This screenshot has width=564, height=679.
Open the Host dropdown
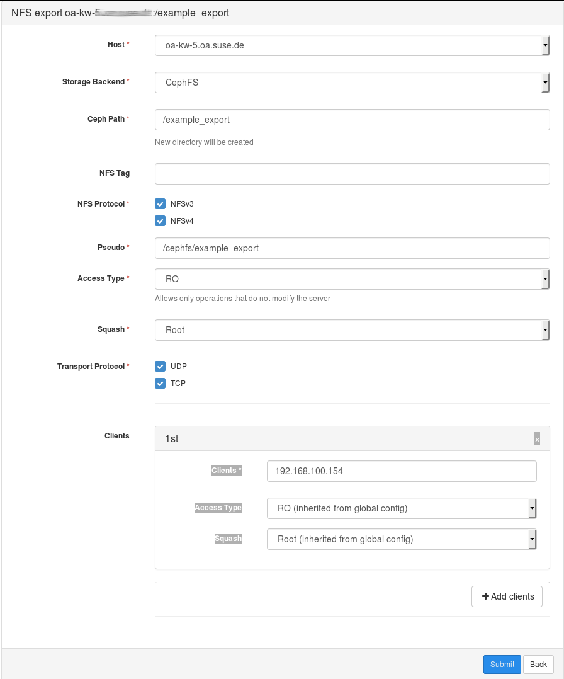pos(352,45)
